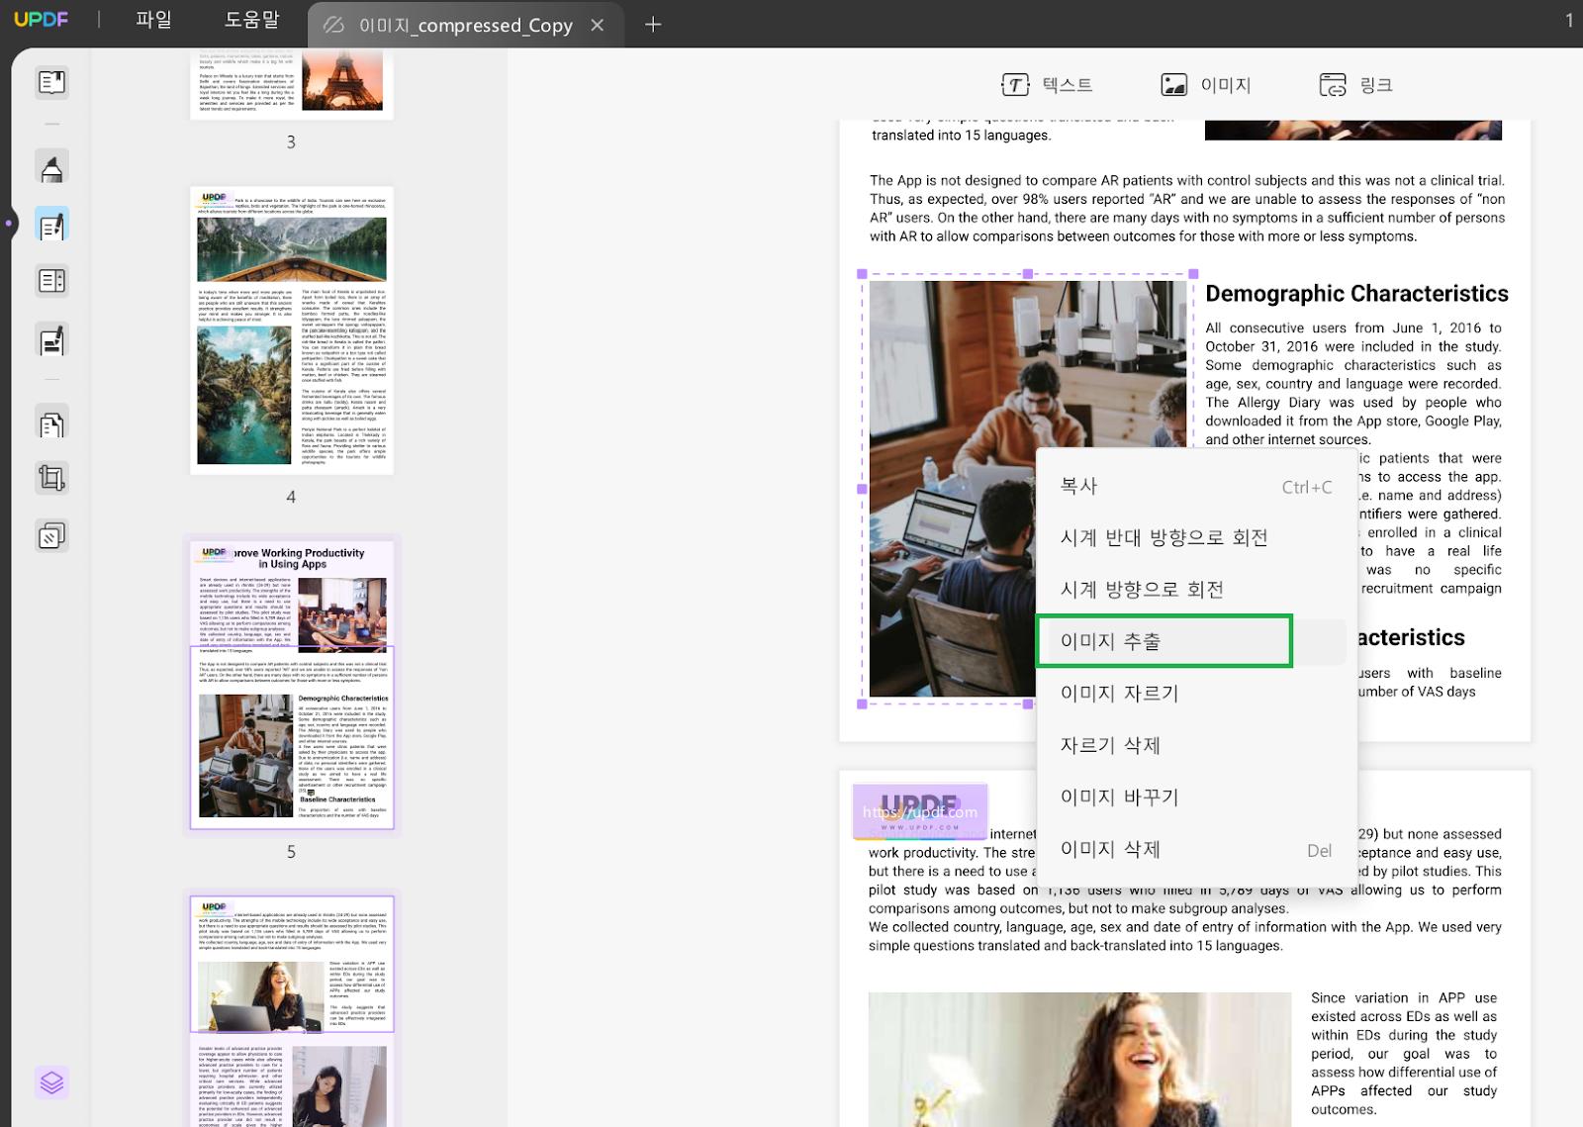Viewport: 1583px width, 1127px height.
Task: Select 이미지 추출 from context menu
Action: [1164, 641]
